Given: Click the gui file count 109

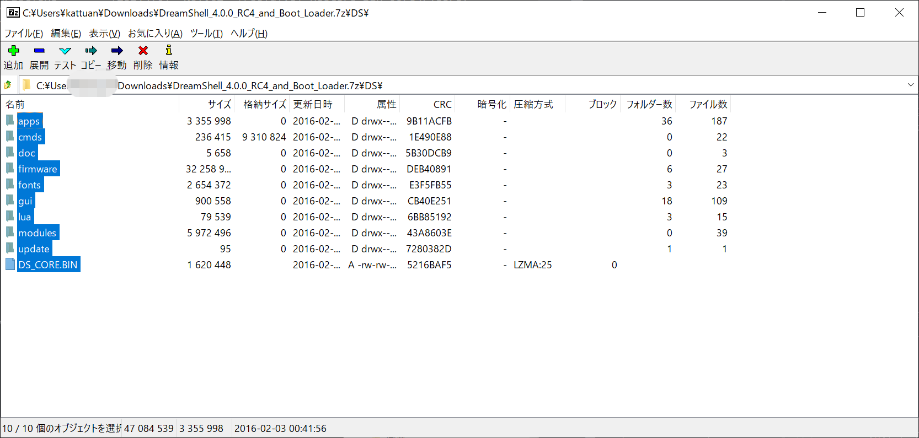Looking at the screenshot, I should coord(719,201).
